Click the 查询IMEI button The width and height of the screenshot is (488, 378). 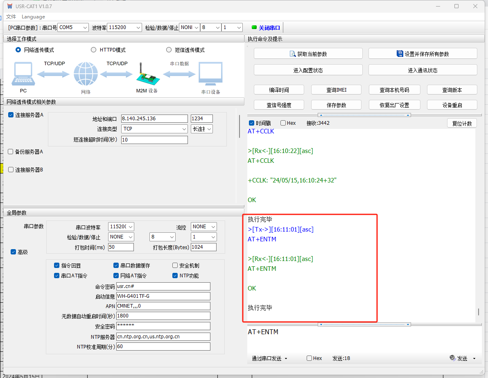(336, 90)
